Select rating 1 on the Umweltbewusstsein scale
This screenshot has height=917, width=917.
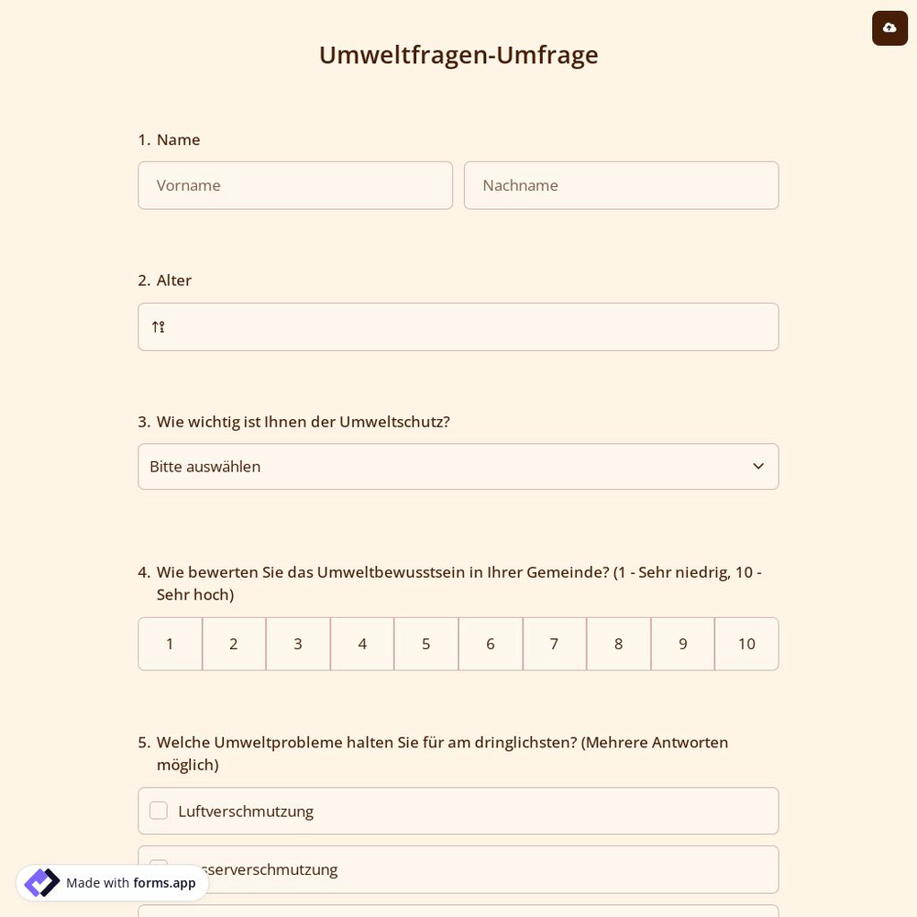(170, 644)
